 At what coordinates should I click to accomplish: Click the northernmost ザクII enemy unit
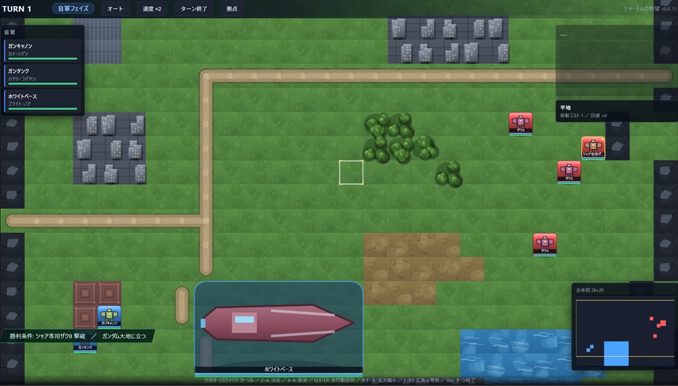click(x=521, y=123)
